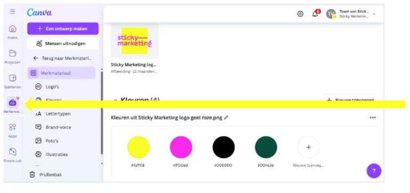This screenshot has height=193, width=410.
Task: Open the hamburger menu icon
Action: (x=13, y=12)
